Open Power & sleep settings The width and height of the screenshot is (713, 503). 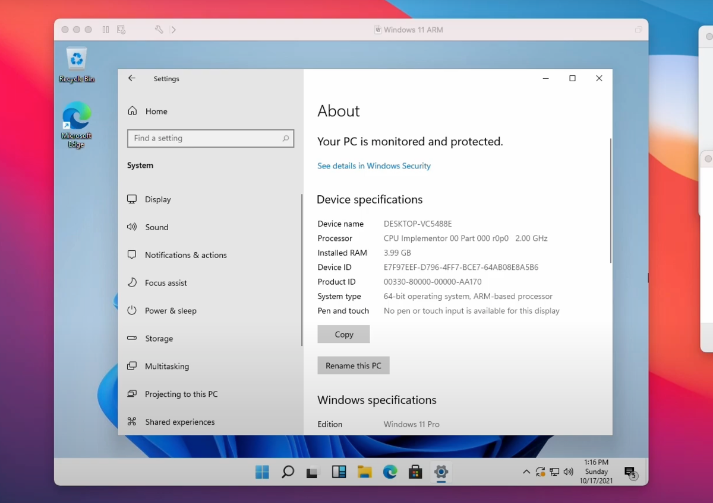point(171,311)
